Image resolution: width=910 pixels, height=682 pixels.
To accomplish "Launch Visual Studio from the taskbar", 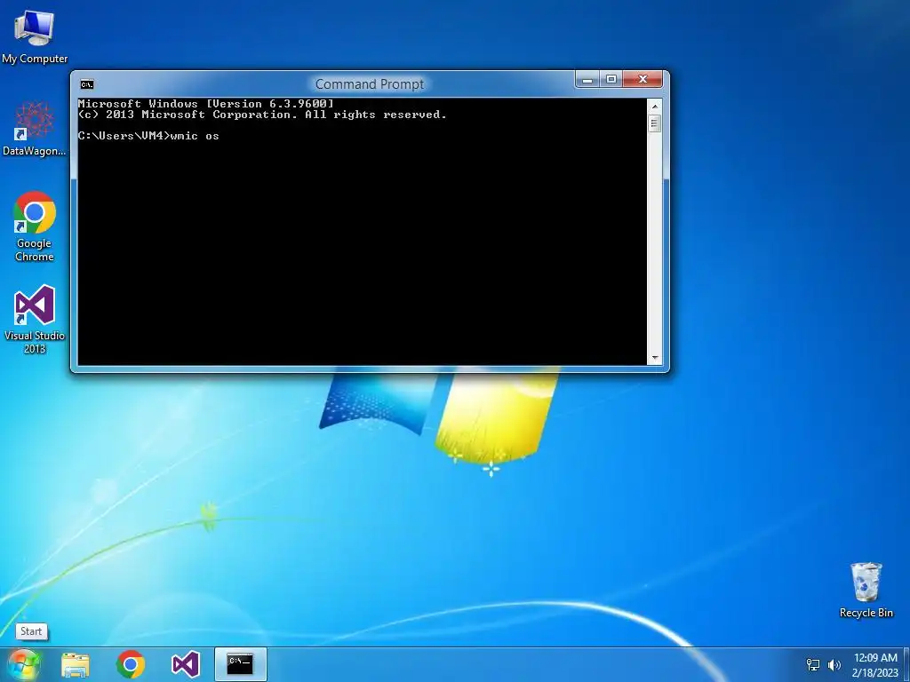I will pyautogui.click(x=186, y=664).
